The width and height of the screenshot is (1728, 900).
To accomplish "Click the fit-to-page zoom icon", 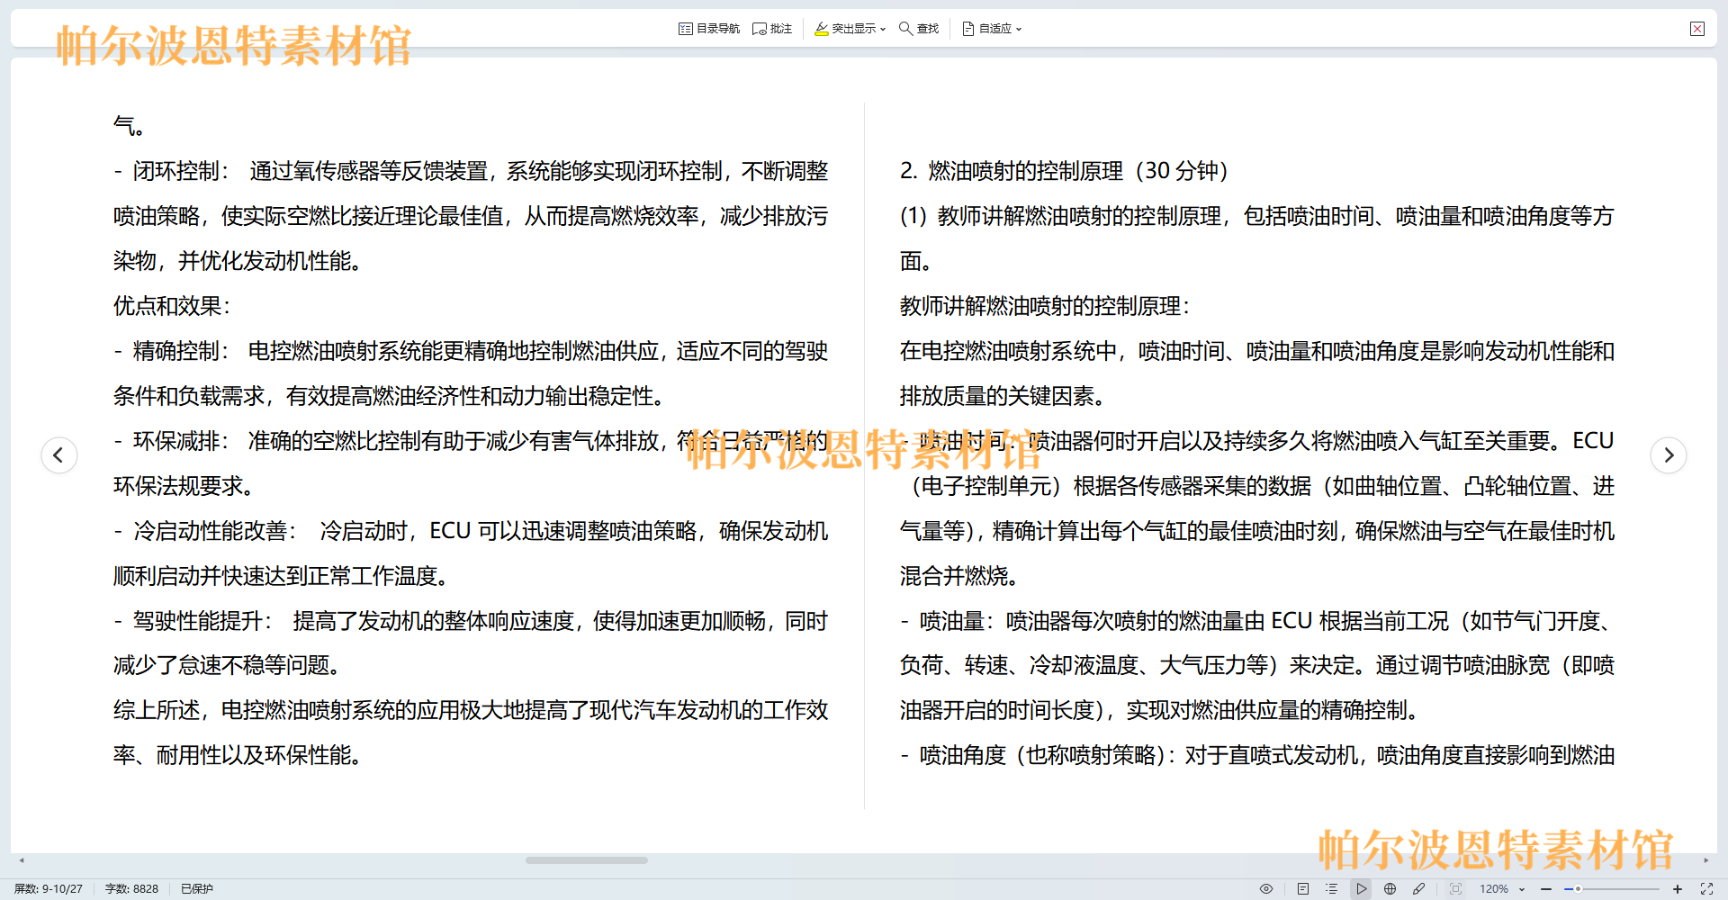I will coord(1455,888).
